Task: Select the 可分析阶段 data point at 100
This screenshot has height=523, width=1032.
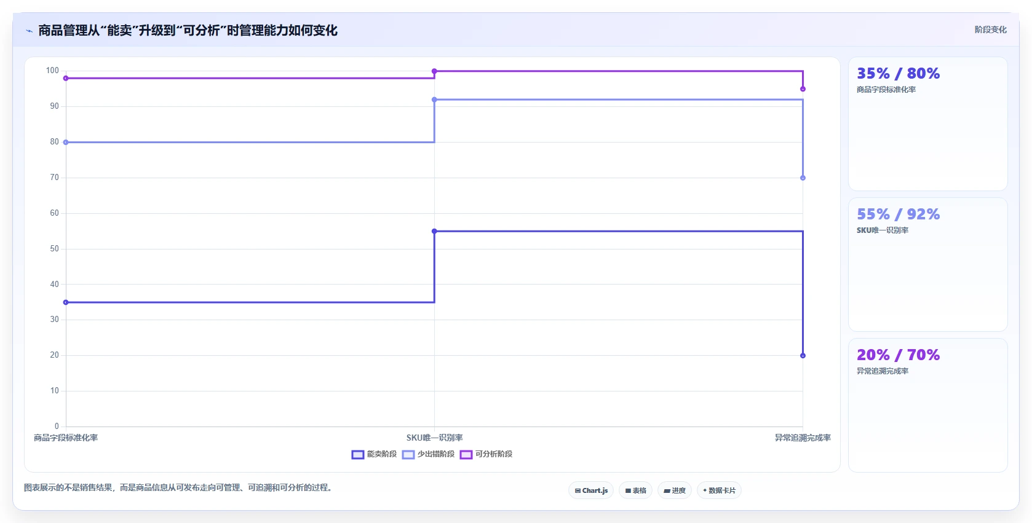Action: click(x=434, y=71)
